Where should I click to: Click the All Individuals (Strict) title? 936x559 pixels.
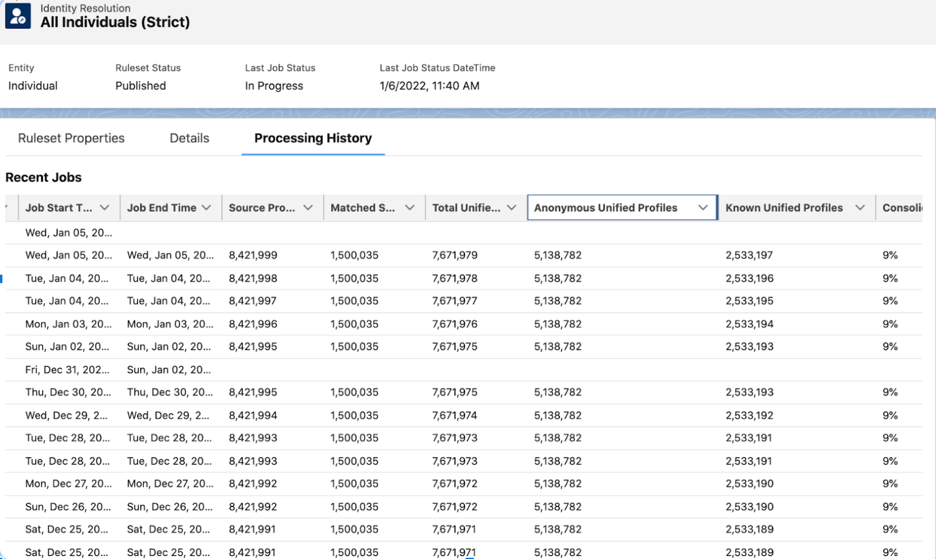tap(115, 23)
